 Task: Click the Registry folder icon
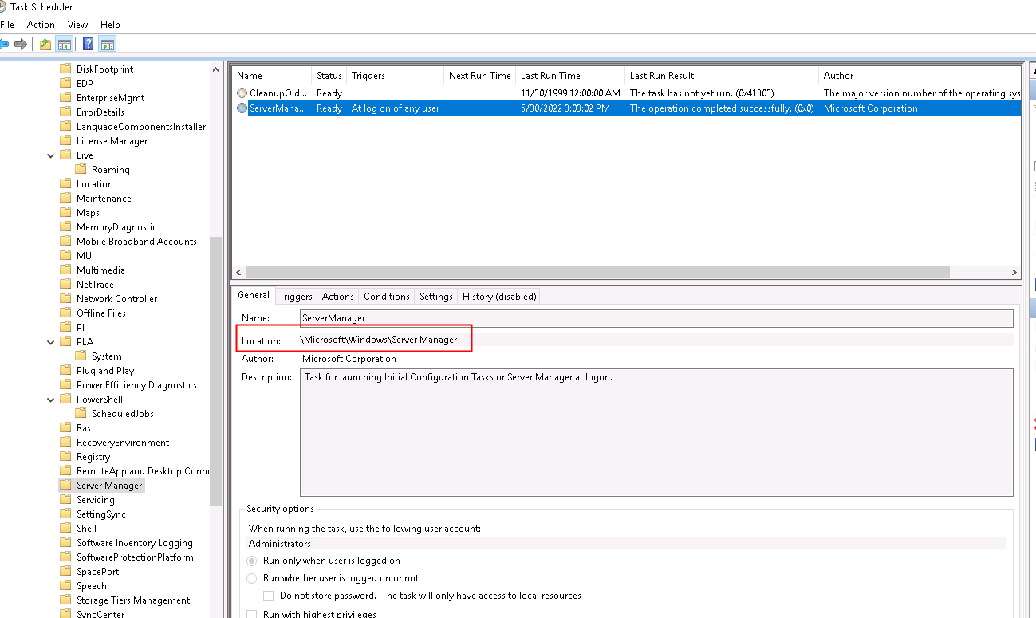tap(66, 457)
